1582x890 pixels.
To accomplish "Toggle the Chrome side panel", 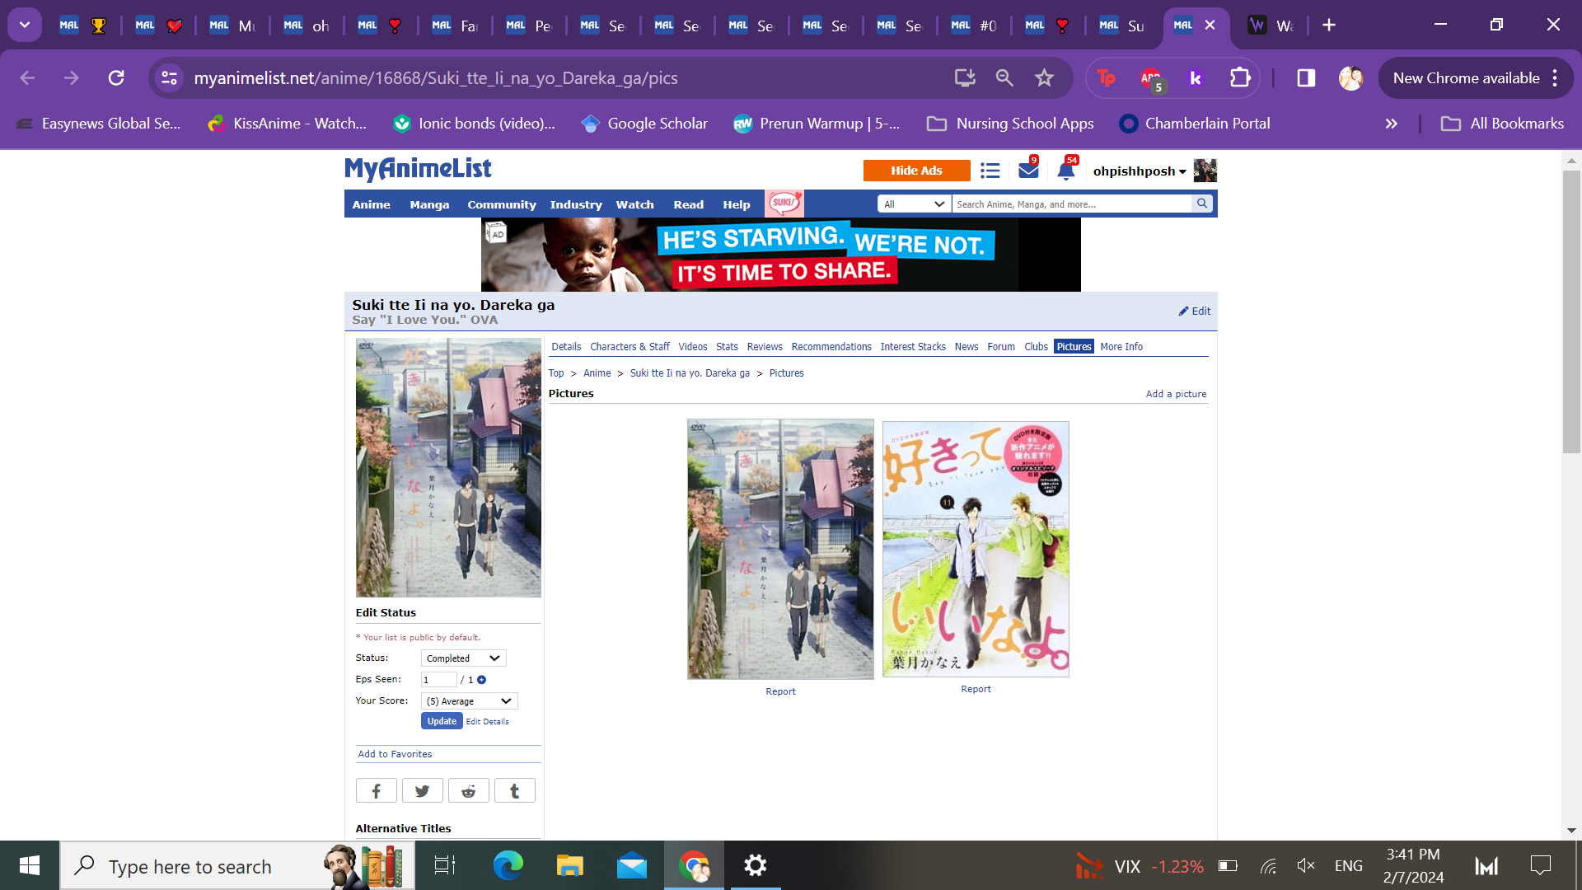I will [1305, 78].
